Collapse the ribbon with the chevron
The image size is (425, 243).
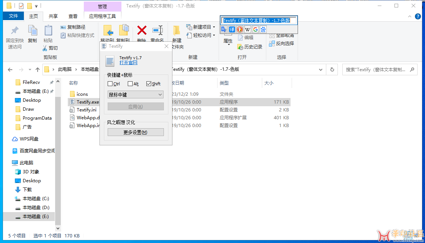point(410,16)
